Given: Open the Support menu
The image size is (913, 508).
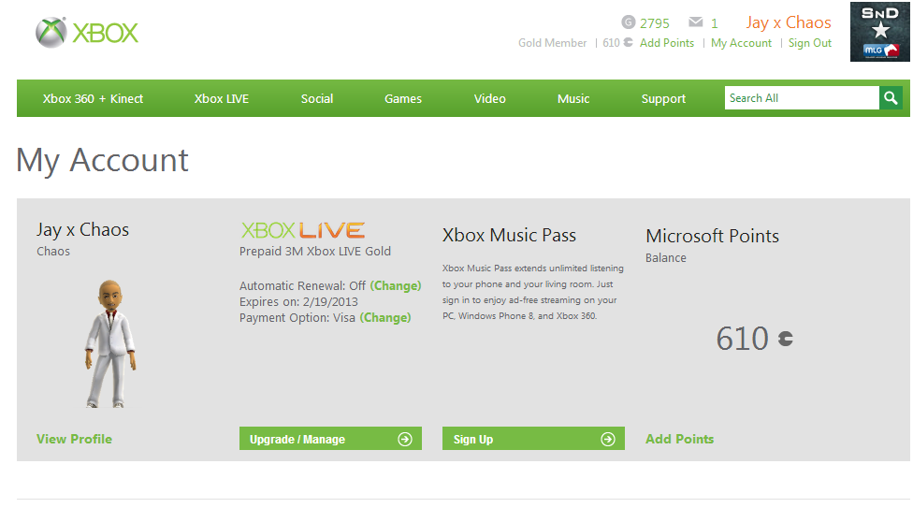Looking at the screenshot, I should click(x=663, y=98).
